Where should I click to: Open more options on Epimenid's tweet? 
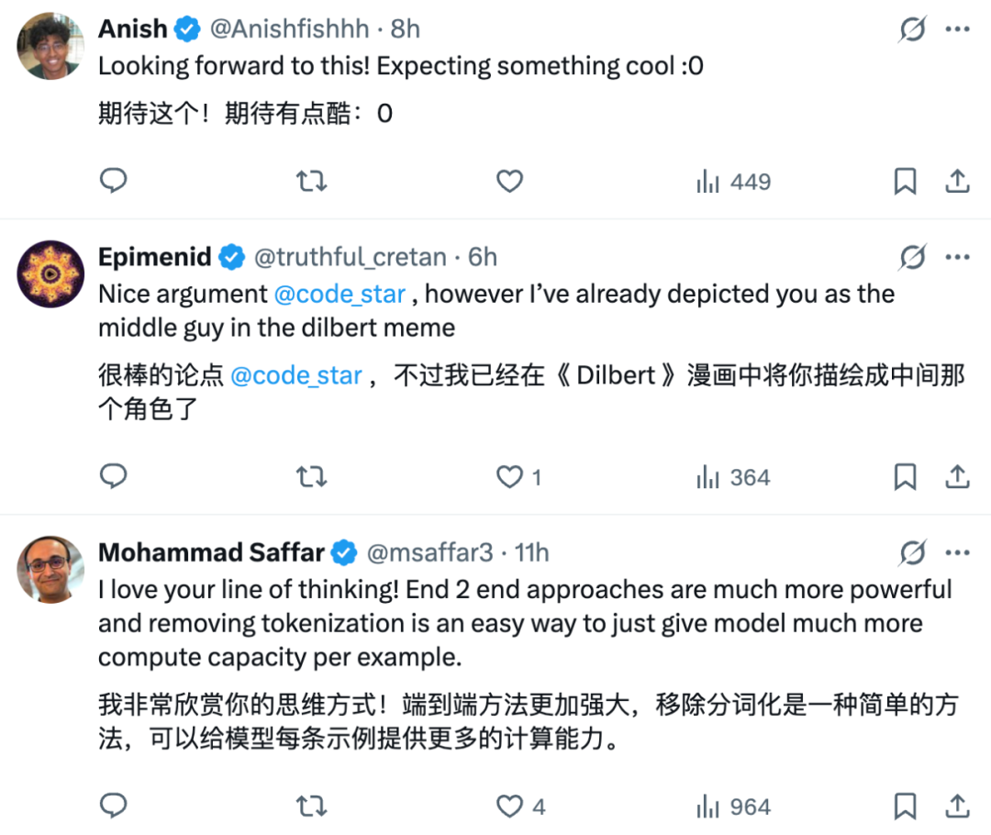point(957,258)
